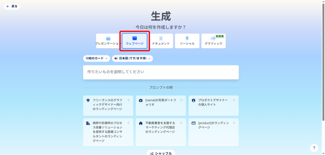Click plus icon on 不動産業者 marketing prompt card
This screenshot has height=155, width=325.
tap(181, 123)
